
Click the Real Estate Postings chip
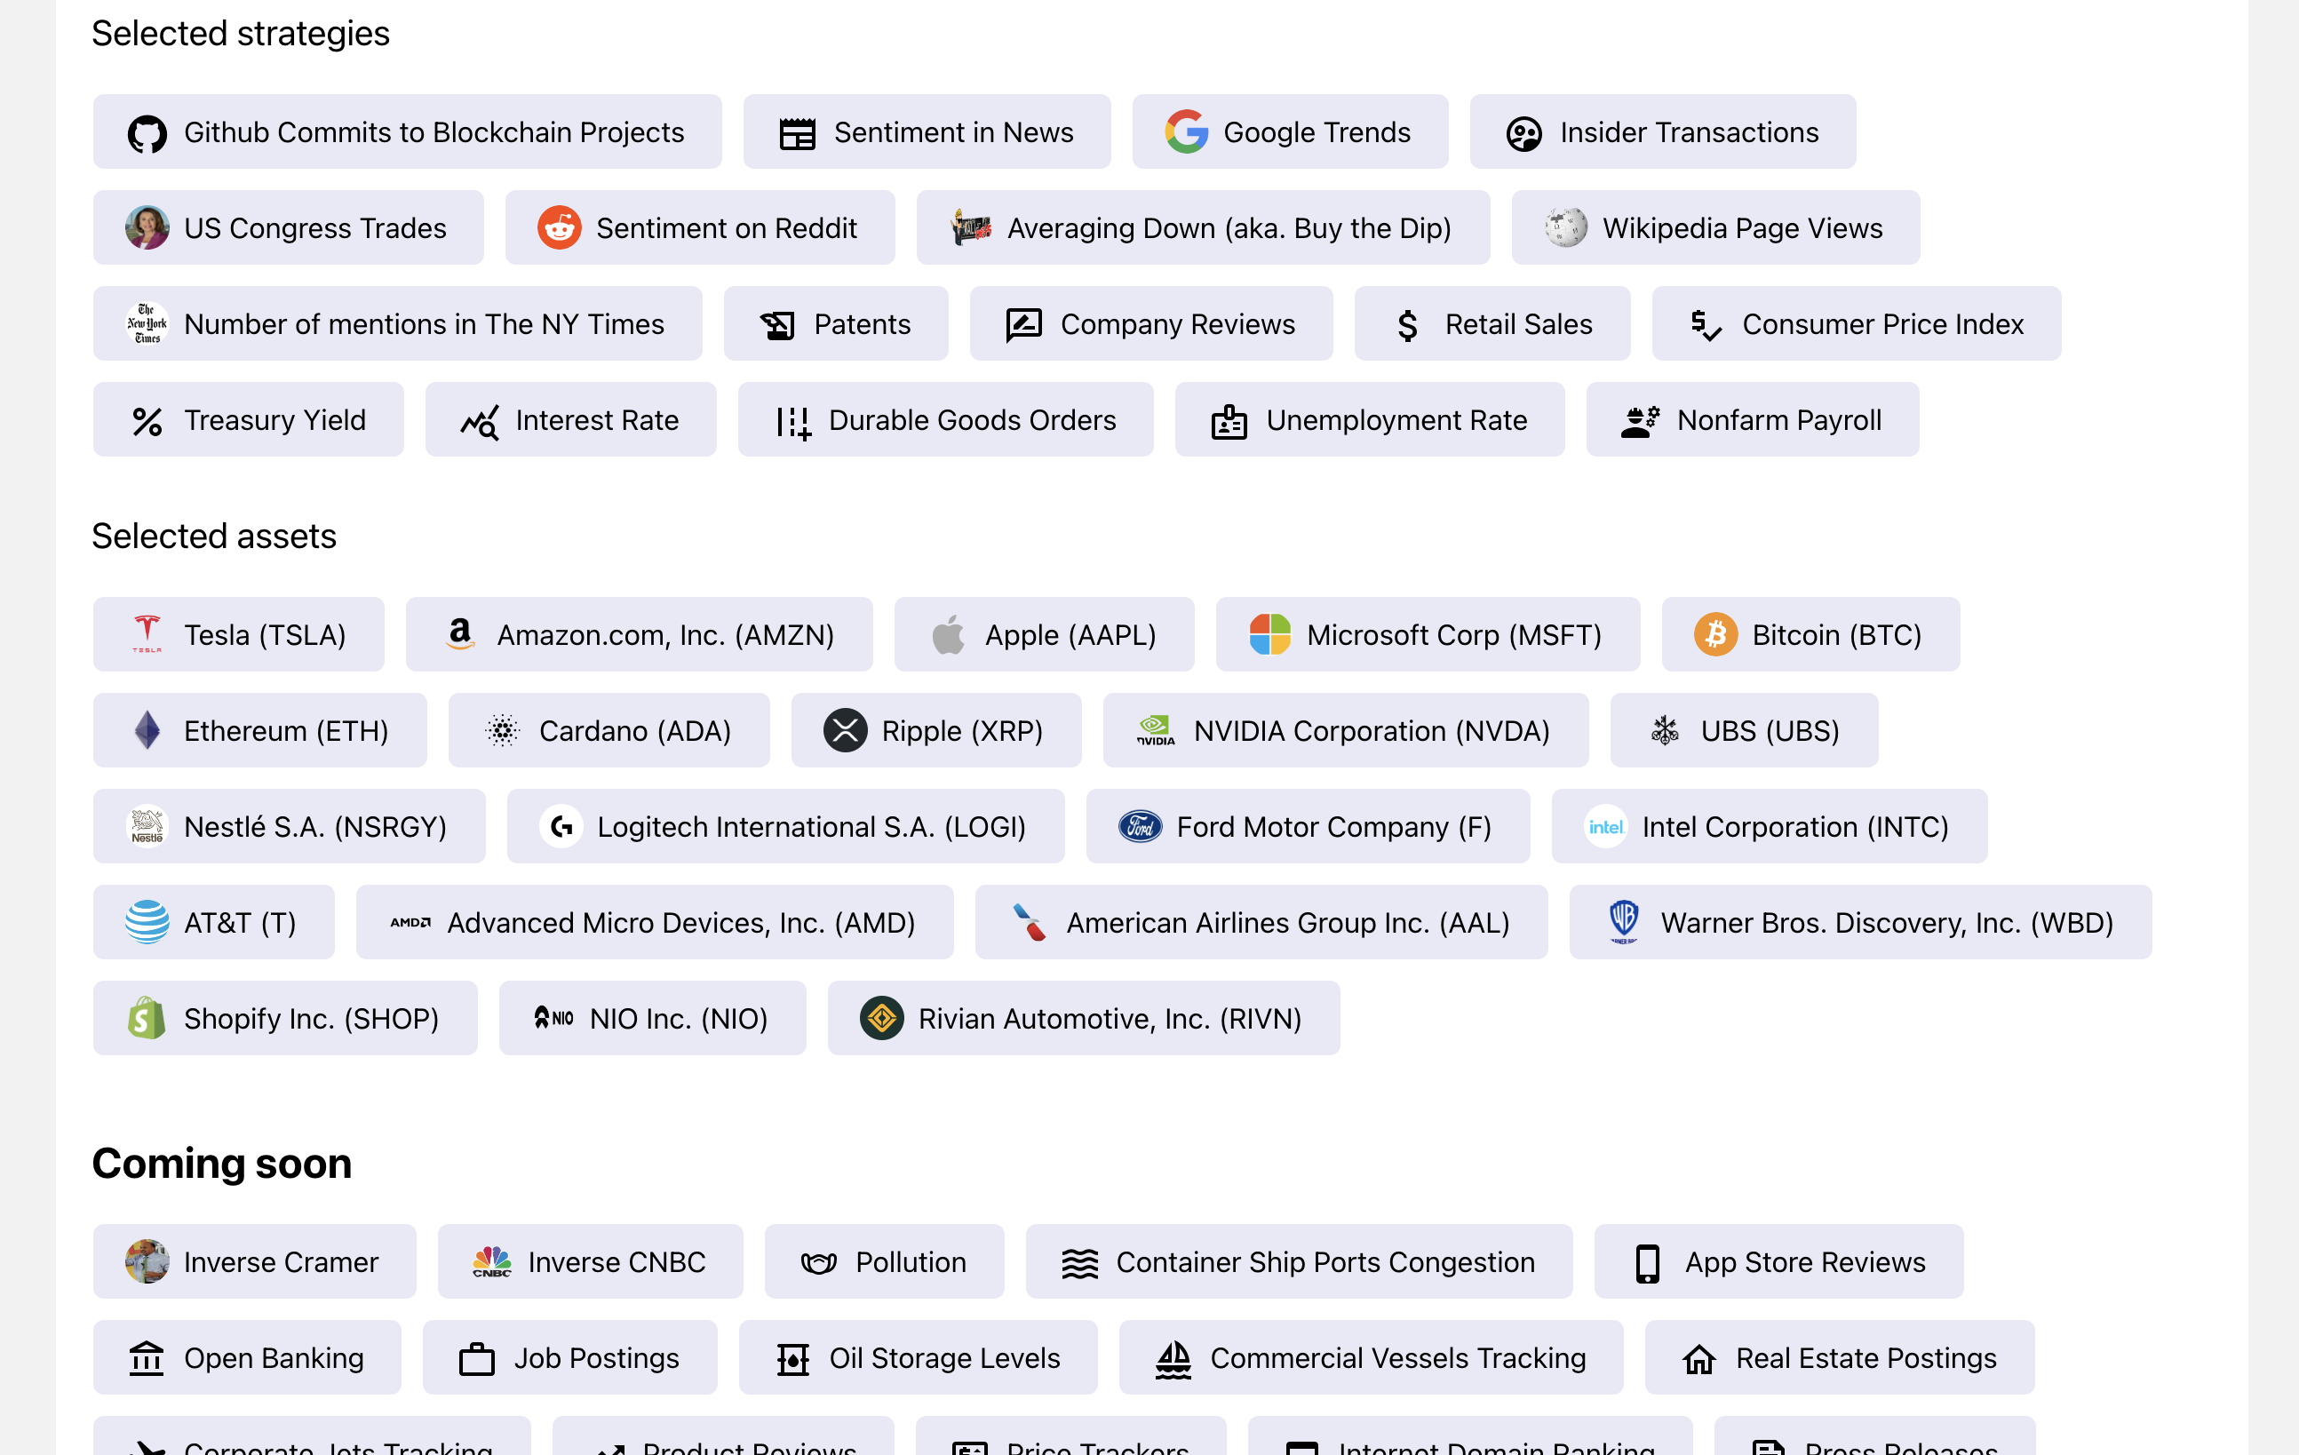(x=1840, y=1358)
